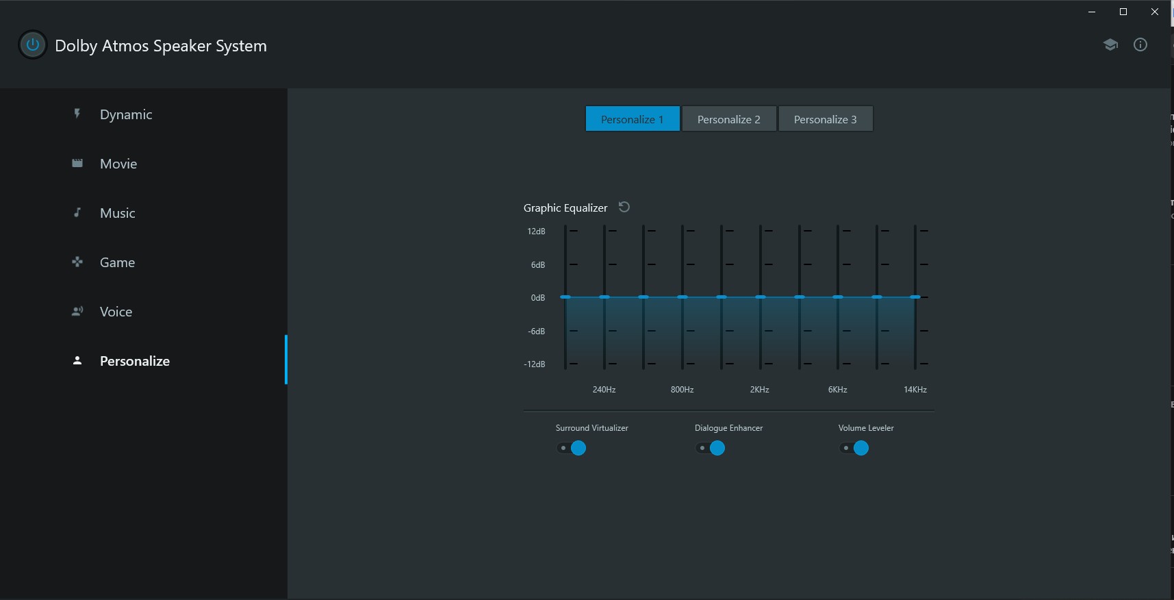The width and height of the screenshot is (1174, 600).
Task: Click the "0dB" scale label
Action: coord(538,298)
